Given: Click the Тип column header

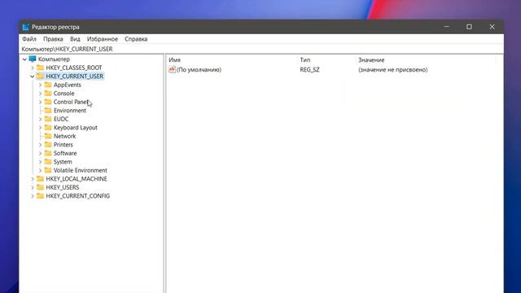Looking at the screenshot, I should [x=326, y=60].
